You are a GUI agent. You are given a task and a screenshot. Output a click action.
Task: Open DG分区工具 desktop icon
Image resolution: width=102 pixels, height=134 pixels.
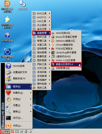(7, 6)
